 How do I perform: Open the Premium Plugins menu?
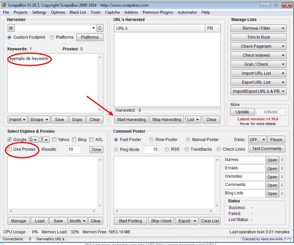click(x=158, y=12)
